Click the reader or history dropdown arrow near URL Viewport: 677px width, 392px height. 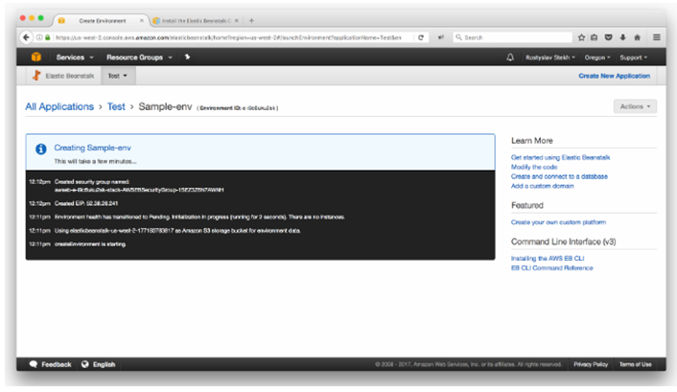440,37
